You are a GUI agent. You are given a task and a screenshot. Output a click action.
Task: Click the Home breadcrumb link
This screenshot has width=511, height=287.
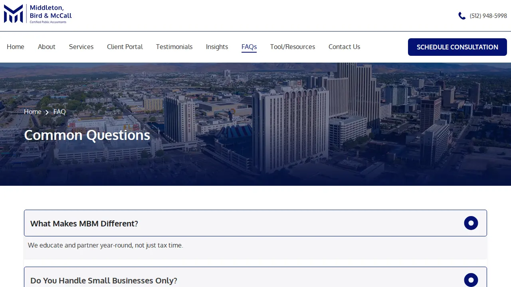pos(33,112)
